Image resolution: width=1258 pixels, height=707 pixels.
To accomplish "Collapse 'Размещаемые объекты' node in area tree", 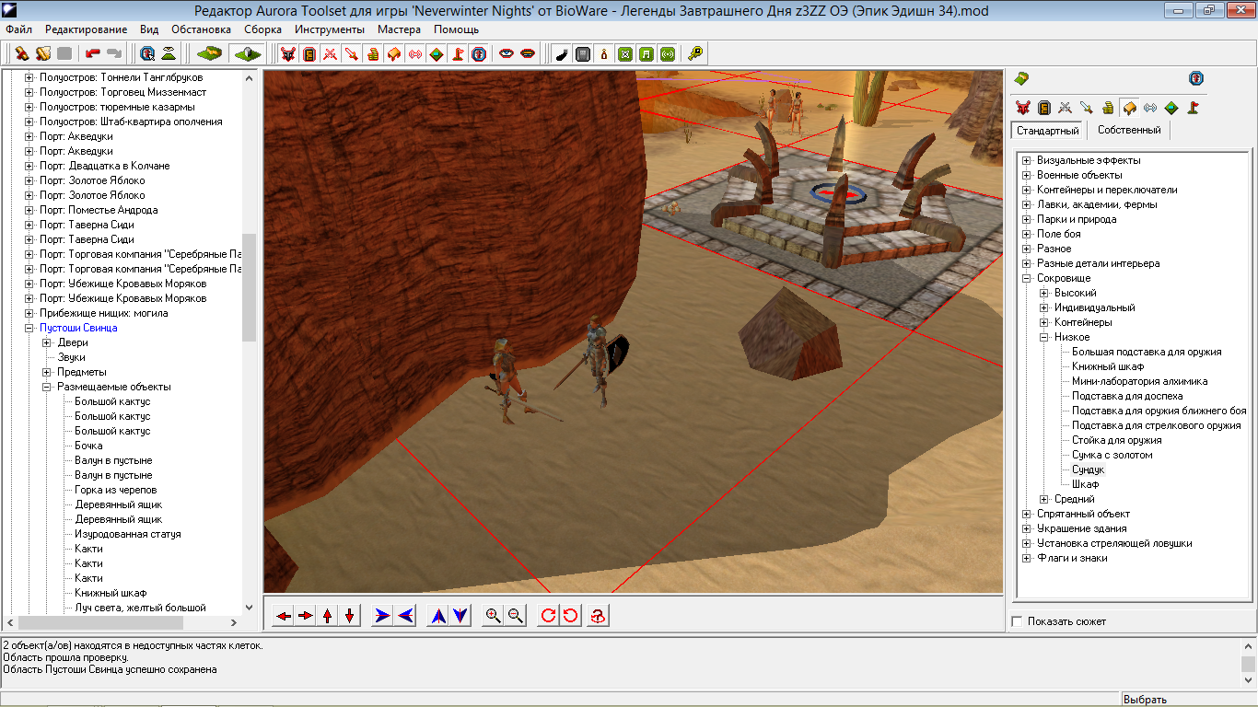I will 46,387.
